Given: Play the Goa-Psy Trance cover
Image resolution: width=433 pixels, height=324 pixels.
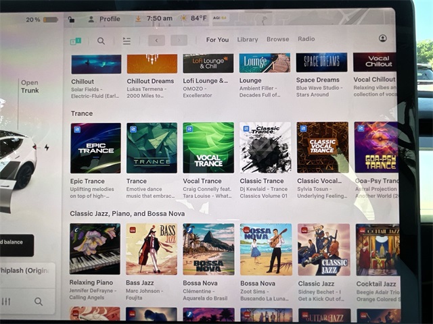Looking at the screenshot, I should coord(377,147).
